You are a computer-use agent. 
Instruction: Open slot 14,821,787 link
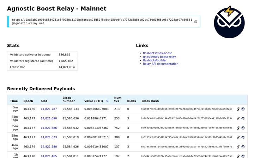49,109
